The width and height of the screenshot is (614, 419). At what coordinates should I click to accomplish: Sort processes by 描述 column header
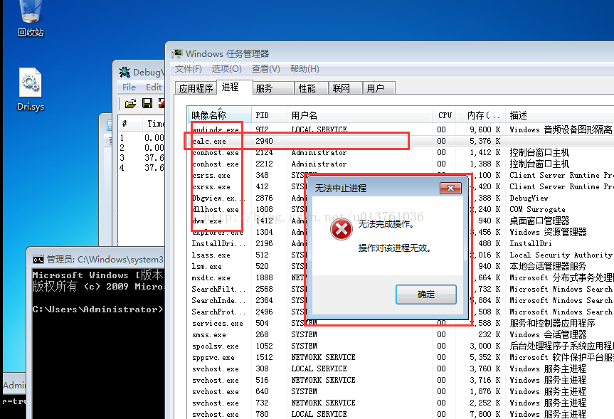559,115
